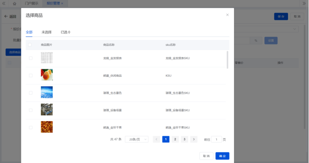Click the 生态景色SKU cell
309x163 pixels.
[177, 93]
